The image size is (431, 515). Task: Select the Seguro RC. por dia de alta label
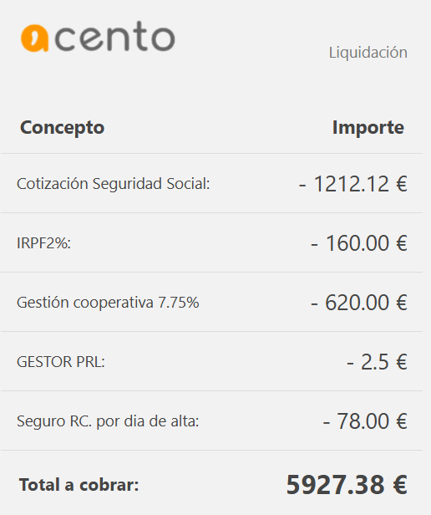(108, 421)
